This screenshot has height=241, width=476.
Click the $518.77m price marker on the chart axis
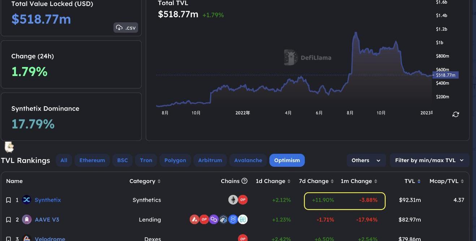(445, 75)
